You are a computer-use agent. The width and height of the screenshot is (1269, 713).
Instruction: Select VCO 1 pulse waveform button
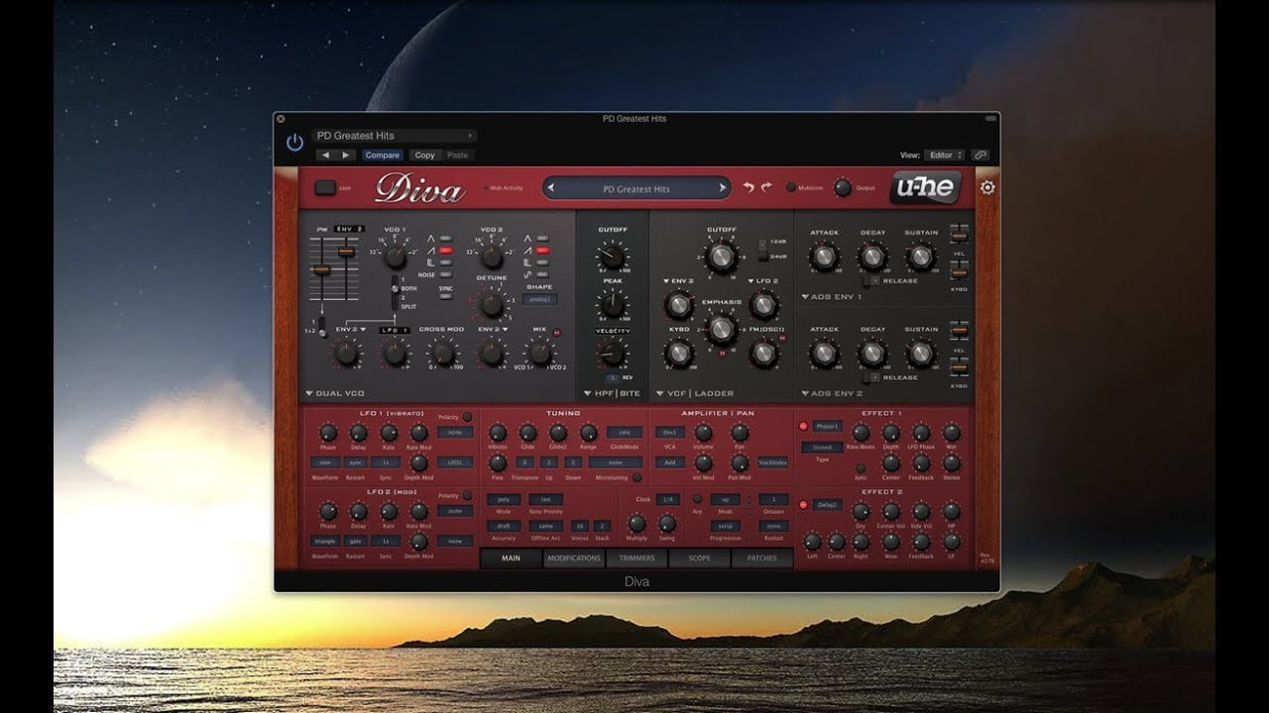[445, 263]
